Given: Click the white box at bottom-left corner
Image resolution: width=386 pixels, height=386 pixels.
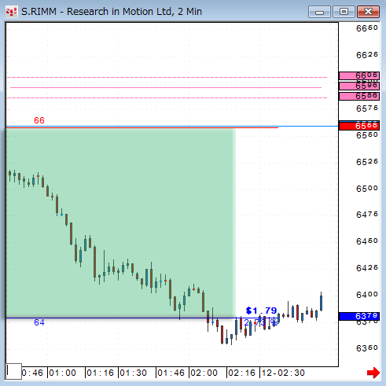Looking at the screenshot, I should (x=13, y=371).
